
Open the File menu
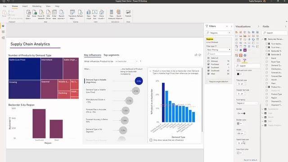pyautogui.click(x=5, y=6)
